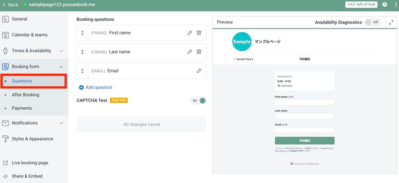Delete the First name question via trash icon
399x183 pixels.
[199, 33]
